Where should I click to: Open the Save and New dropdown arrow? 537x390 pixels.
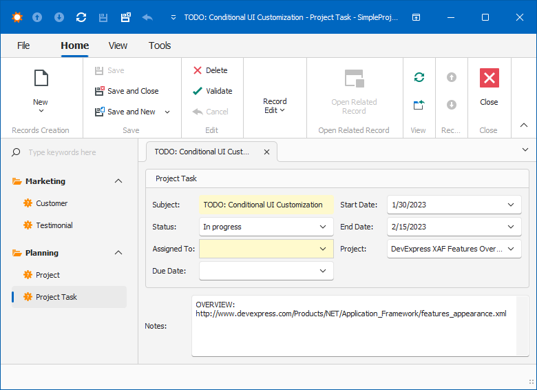click(167, 112)
